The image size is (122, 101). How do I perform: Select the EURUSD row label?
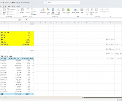(x=3, y=61)
